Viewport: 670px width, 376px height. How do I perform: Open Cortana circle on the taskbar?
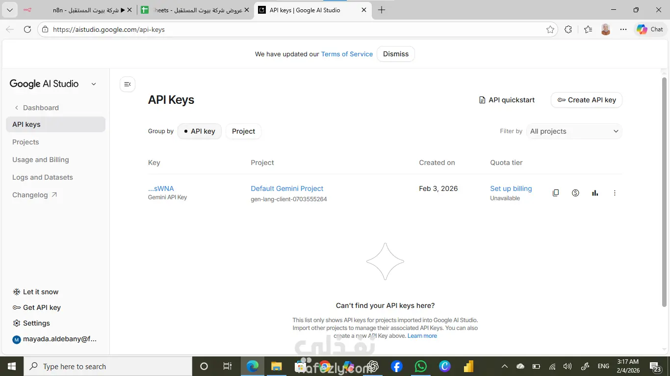point(204,366)
